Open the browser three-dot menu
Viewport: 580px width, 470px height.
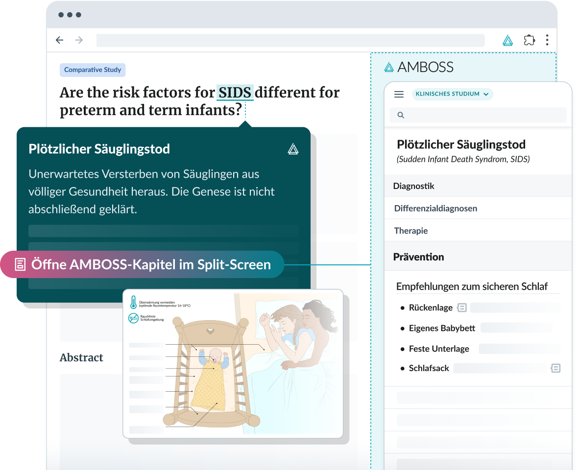(x=547, y=40)
